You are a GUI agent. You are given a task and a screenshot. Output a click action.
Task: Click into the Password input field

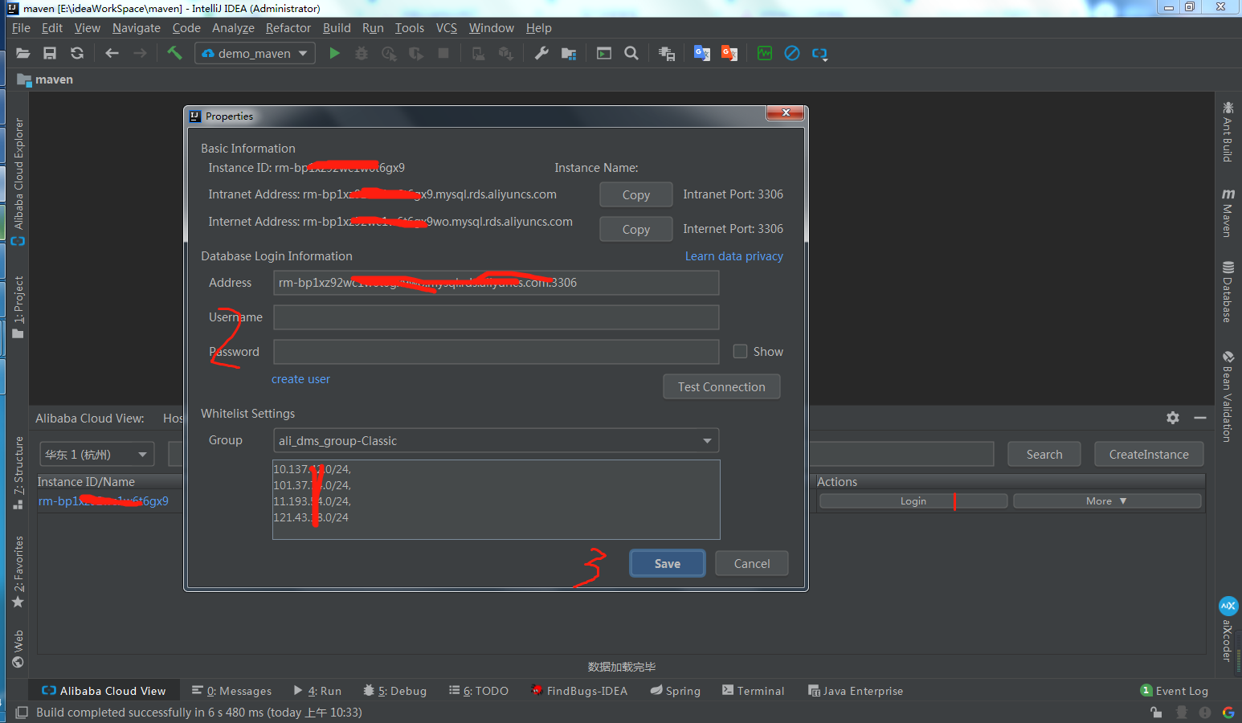[x=496, y=352]
